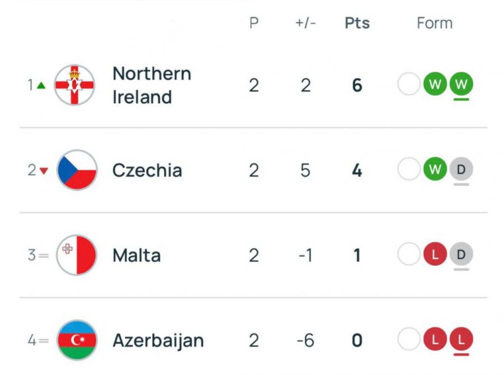Viewport: 504px width, 375px height.
Task: Click the Form column header
Action: click(435, 24)
